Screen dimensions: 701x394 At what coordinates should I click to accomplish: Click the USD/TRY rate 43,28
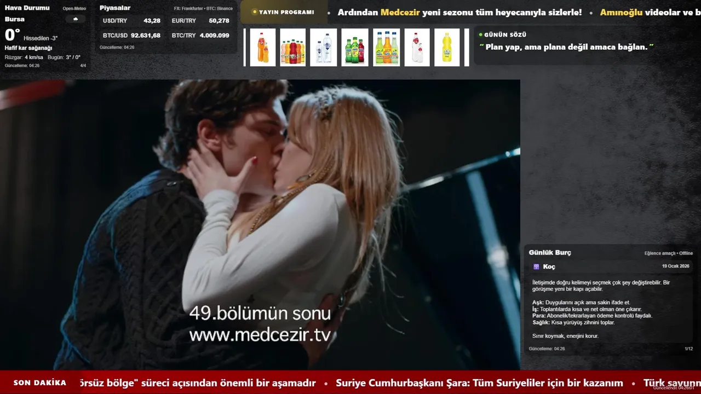click(x=152, y=21)
